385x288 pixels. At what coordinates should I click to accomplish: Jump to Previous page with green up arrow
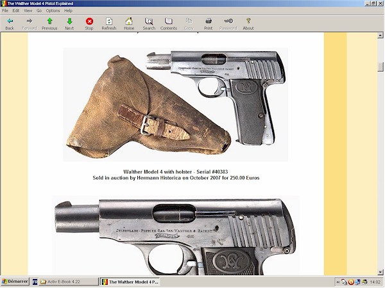coord(49,24)
